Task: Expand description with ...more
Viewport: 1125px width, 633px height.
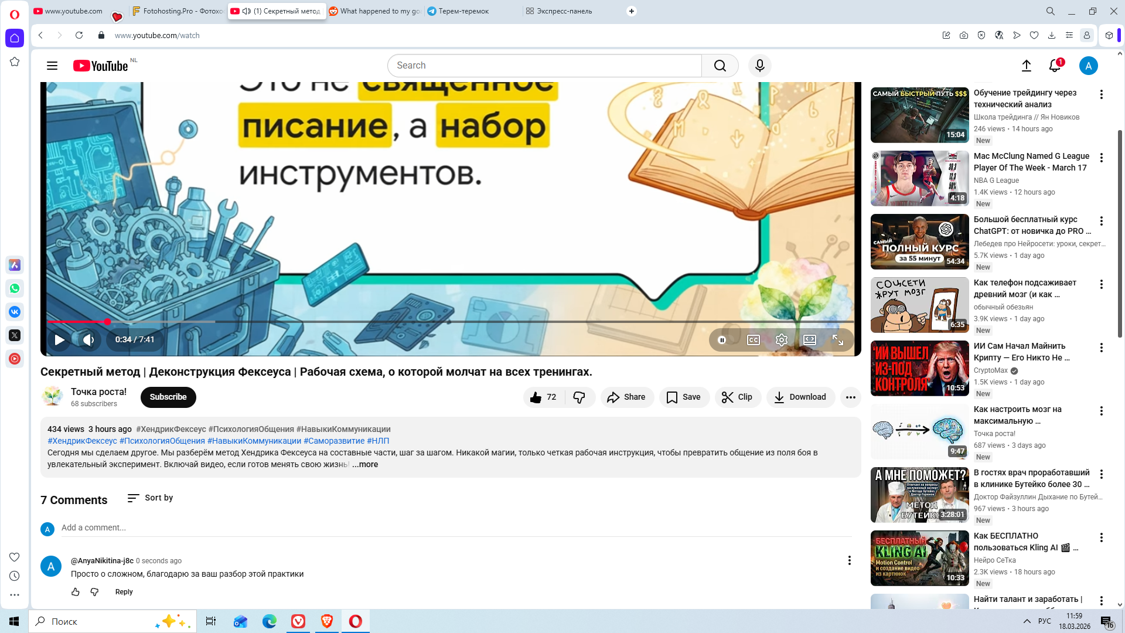Action: [365, 464]
